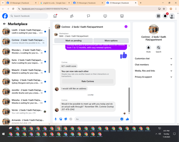The width and height of the screenshot is (179, 142).
Task: Click the conversation list scrollbar
Action: click(x=49, y=51)
